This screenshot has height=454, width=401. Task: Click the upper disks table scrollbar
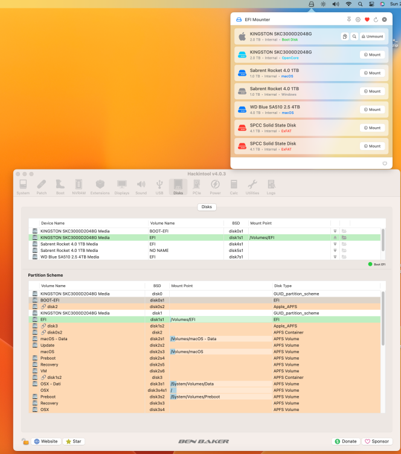coord(383,240)
